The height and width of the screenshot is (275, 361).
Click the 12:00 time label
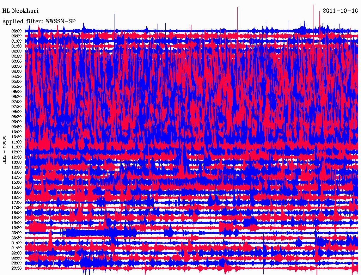click(17, 152)
